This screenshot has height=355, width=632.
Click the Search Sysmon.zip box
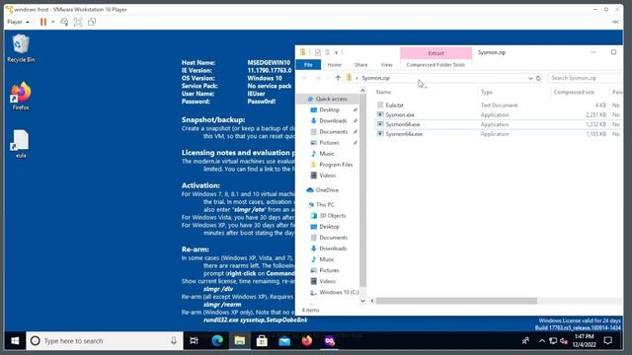coord(585,78)
